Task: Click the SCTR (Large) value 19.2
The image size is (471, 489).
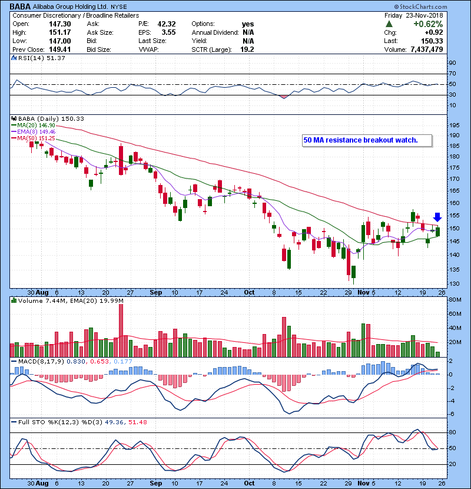Action: click(247, 49)
